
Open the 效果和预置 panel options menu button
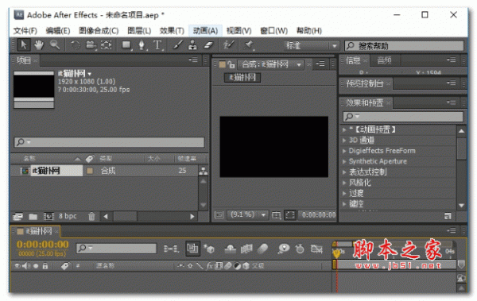point(451,102)
